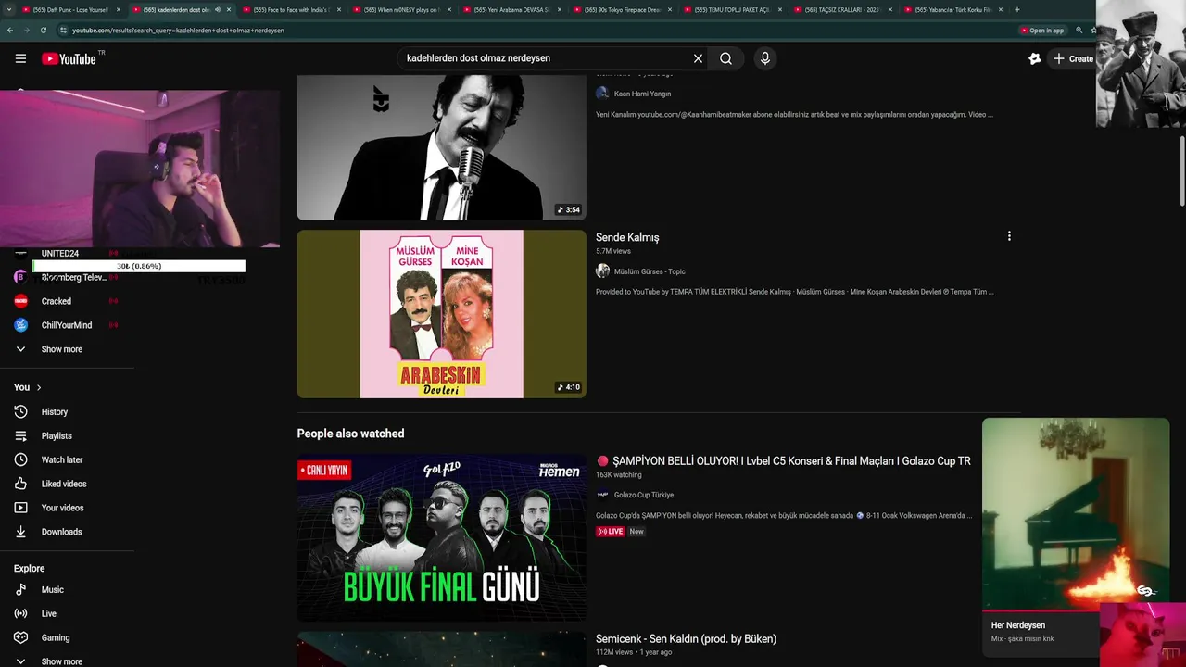Expand the You section chevron
The height and width of the screenshot is (667, 1186).
coord(38,387)
